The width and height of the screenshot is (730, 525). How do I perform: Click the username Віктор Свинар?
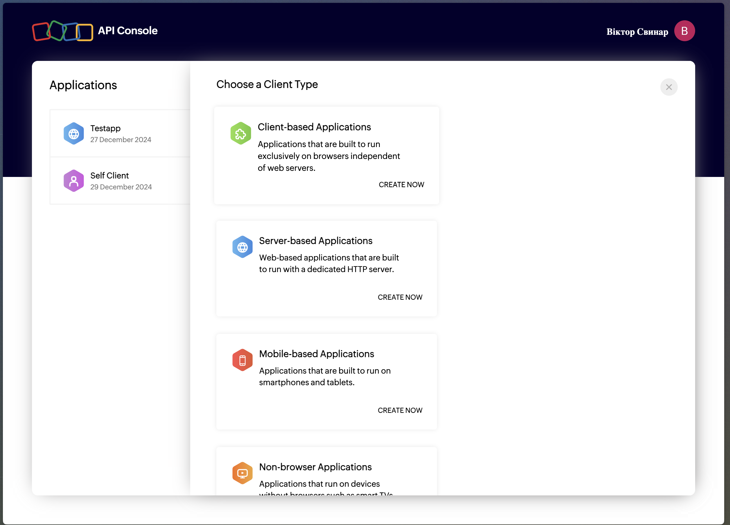(637, 32)
